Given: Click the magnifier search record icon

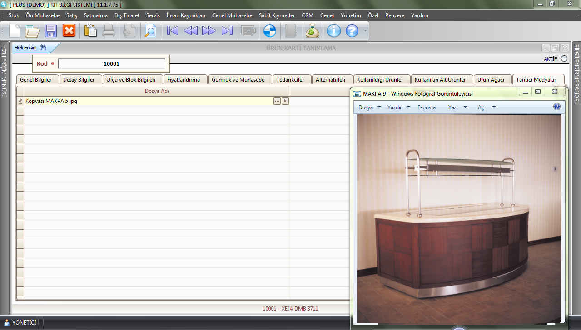Looking at the screenshot, I should tap(150, 31).
